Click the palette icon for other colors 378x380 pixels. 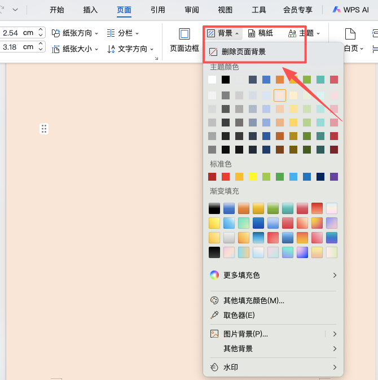pos(214,300)
